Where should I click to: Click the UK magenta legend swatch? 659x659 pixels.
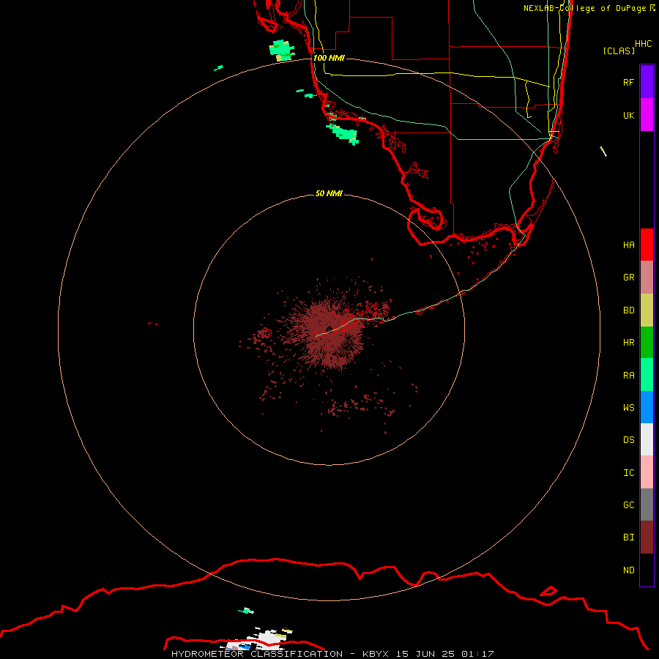(647, 115)
